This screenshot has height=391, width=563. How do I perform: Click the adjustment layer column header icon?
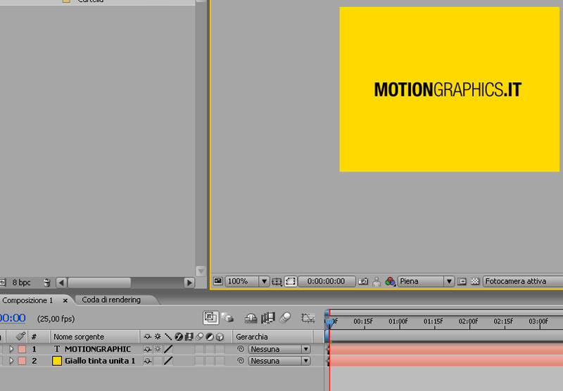point(210,337)
